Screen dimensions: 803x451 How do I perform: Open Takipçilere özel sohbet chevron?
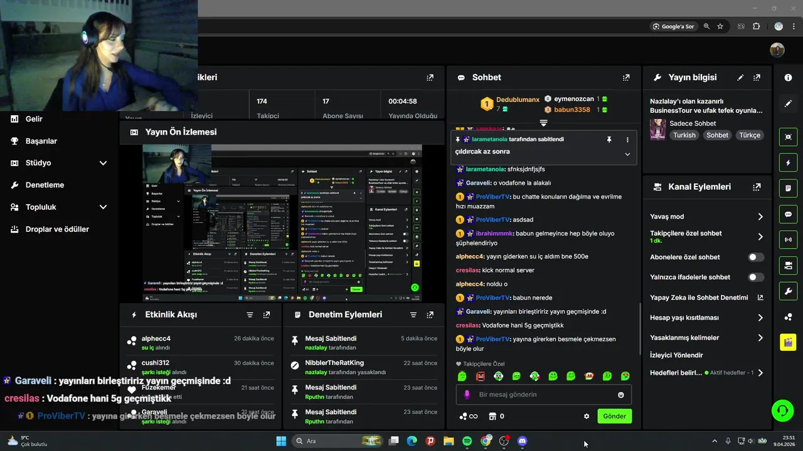[760, 237]
